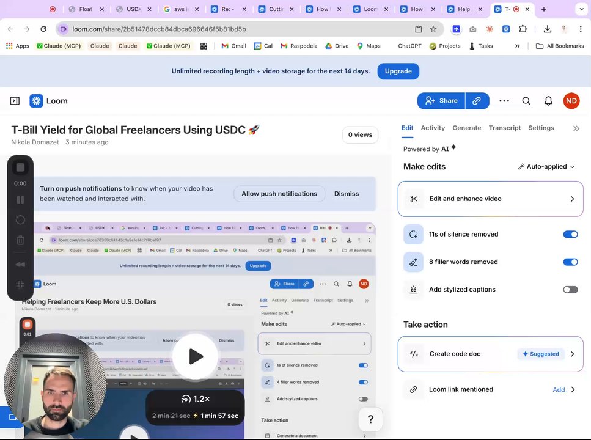Open Loom search magnifier
The image size is (591, 440).
[x=526, y=101]
